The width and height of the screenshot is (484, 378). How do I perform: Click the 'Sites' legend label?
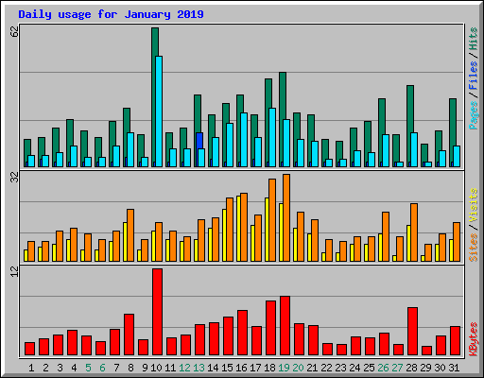point(473,248)
